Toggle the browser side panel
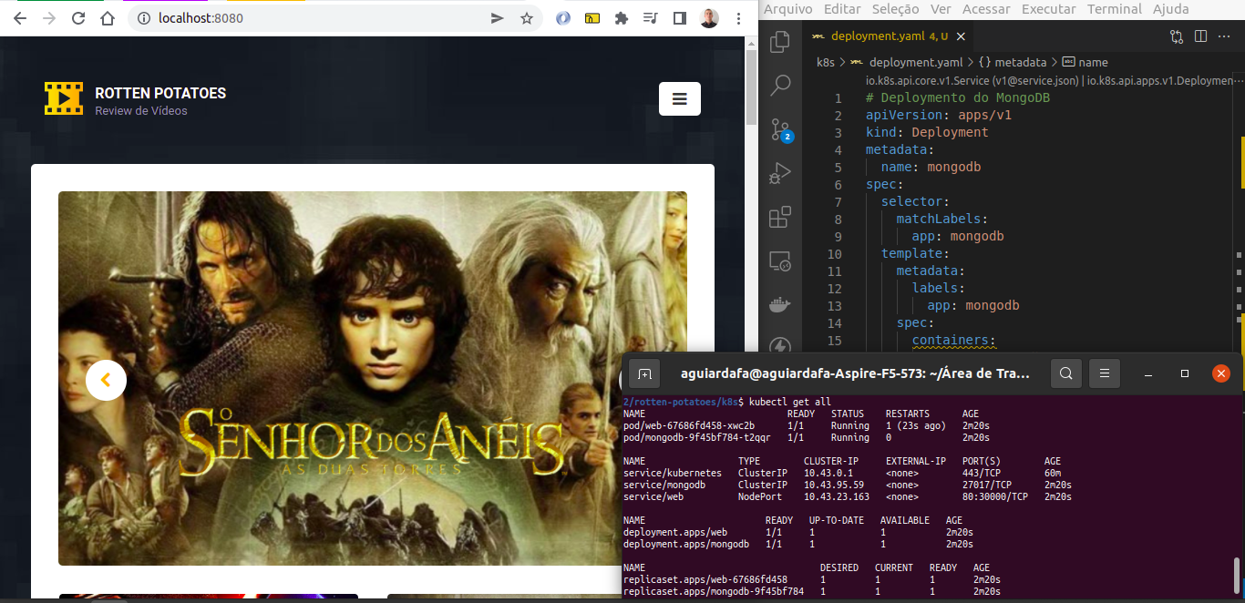Viewport: 1245px width, 603px height. 679,18
